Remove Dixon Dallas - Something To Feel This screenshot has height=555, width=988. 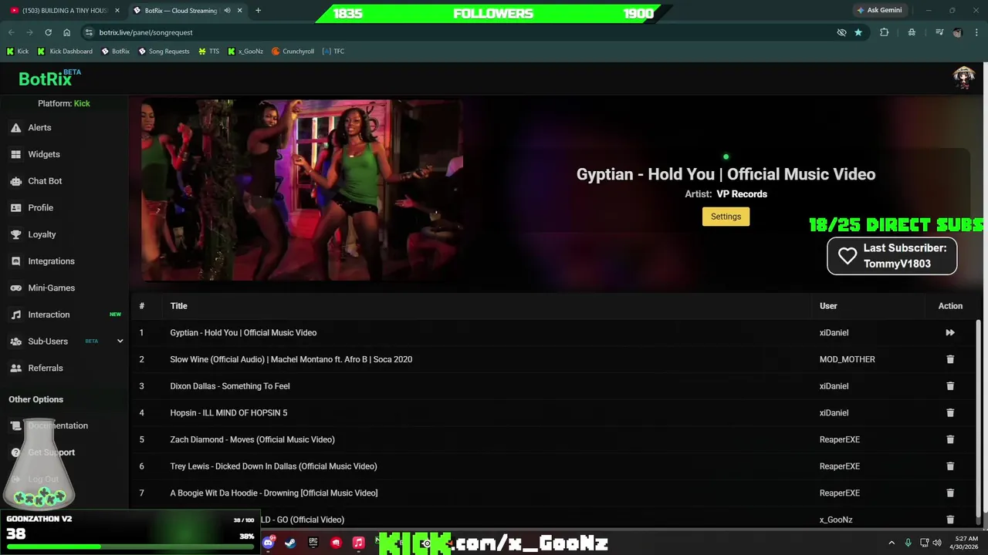pyautogui.click(x=950, y=386)
